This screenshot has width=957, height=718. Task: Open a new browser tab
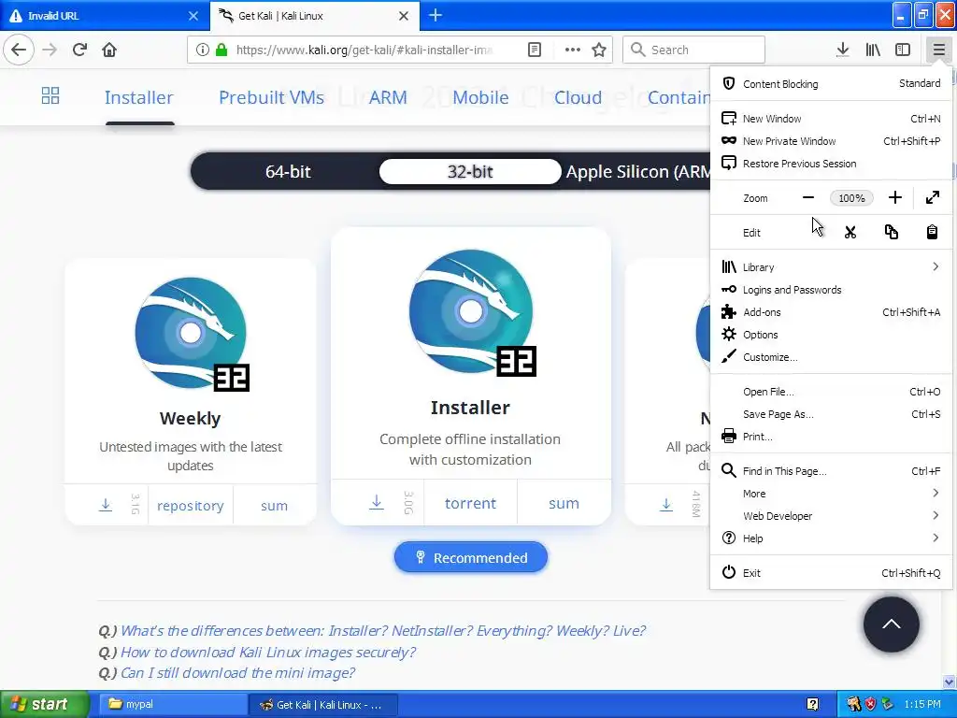pyautogui.click(x=436, y=15)
